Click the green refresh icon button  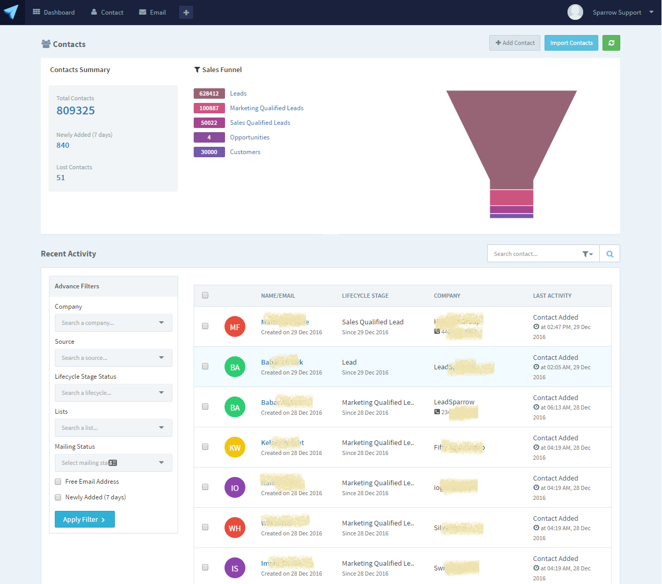pyautogui.click(x=611, y=43)
